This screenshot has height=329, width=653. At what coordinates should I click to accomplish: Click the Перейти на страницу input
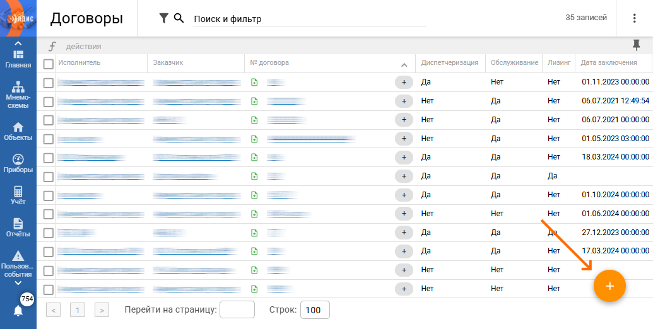click(x=237, y=309)
